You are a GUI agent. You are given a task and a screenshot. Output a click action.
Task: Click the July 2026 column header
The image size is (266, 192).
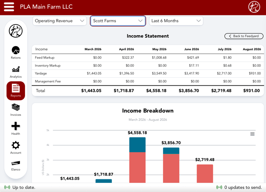click(x=225, y=49)
